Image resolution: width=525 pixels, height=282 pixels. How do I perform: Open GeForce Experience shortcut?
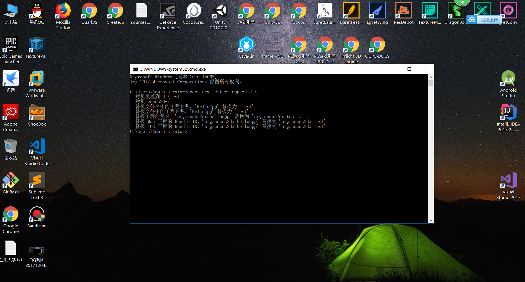click(168, 16)
